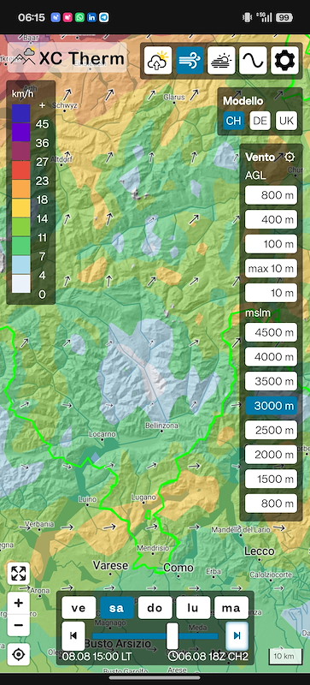The height and width of the screenshot is (685, 310).
Task: Tap the Schwyz map label
Action: [65, 105]
